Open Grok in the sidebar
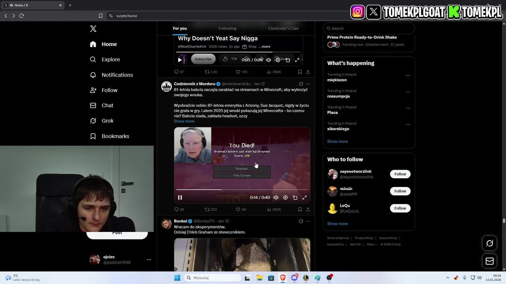 coord(102,121)
